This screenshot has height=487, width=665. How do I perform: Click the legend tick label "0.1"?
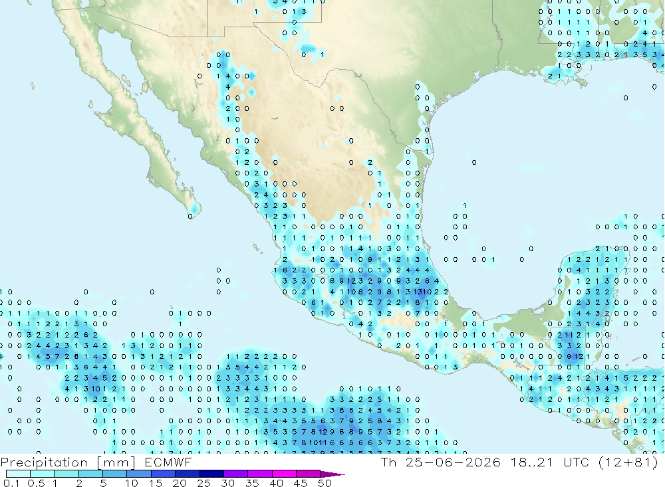pos(11,483)
